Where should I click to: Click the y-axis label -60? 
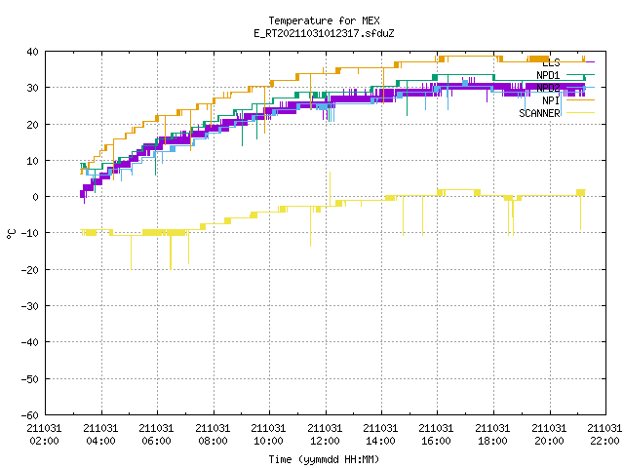30,415
